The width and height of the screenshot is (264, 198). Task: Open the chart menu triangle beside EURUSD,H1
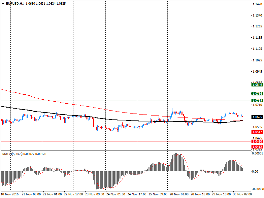tap(3, 4)
